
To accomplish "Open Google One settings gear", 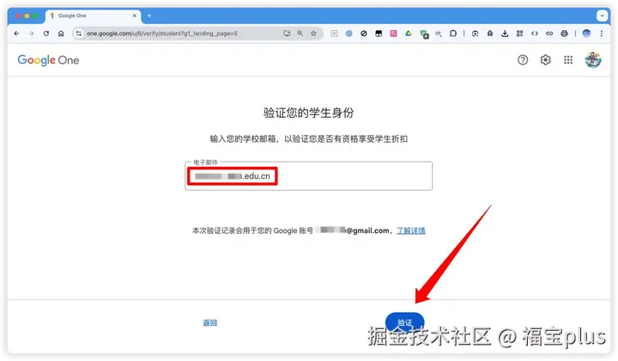I will [546, 60].
